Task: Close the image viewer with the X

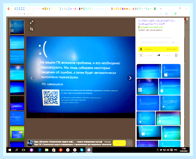Action: pyautogui.click(x=187, y=19)
